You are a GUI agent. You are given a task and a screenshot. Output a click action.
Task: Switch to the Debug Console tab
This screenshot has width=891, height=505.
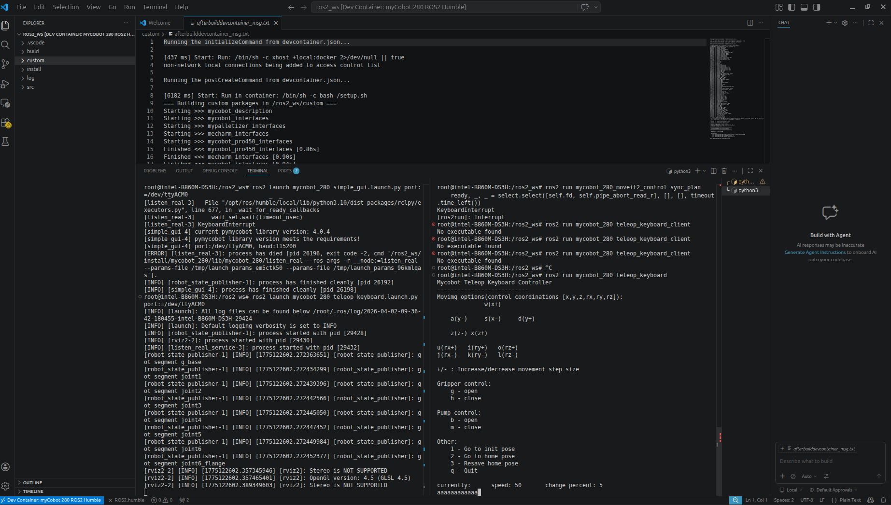pos(220,171)
